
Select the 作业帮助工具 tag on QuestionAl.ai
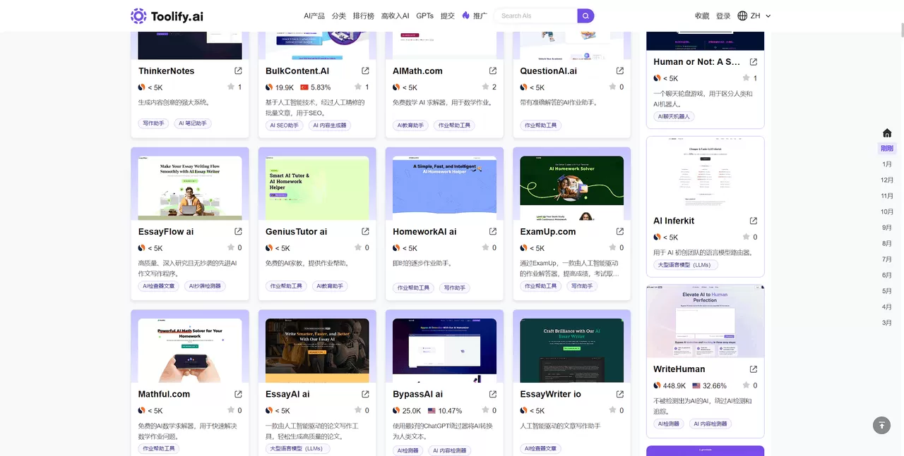coord(540,125)
